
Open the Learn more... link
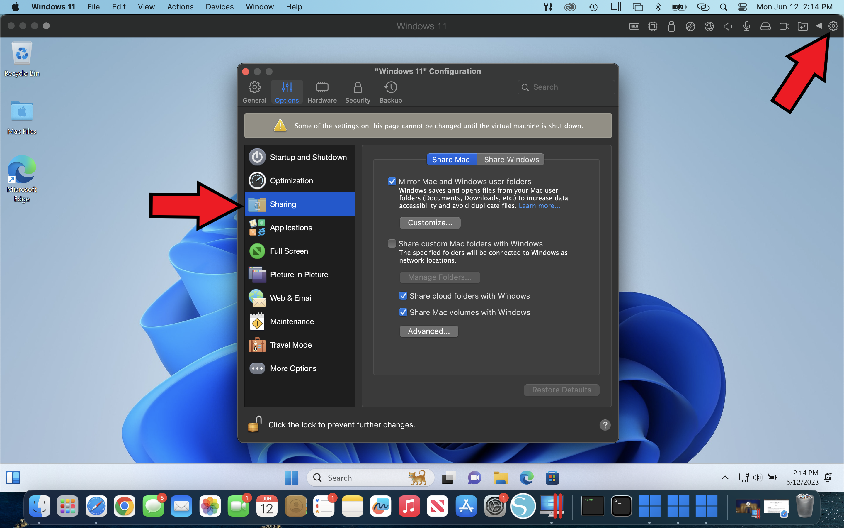[539, 206]
